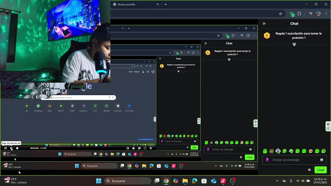Viewport: 331px width, 186px height.
Task: Click gold rank 1 badge in outermost chat
Action: 267,36
